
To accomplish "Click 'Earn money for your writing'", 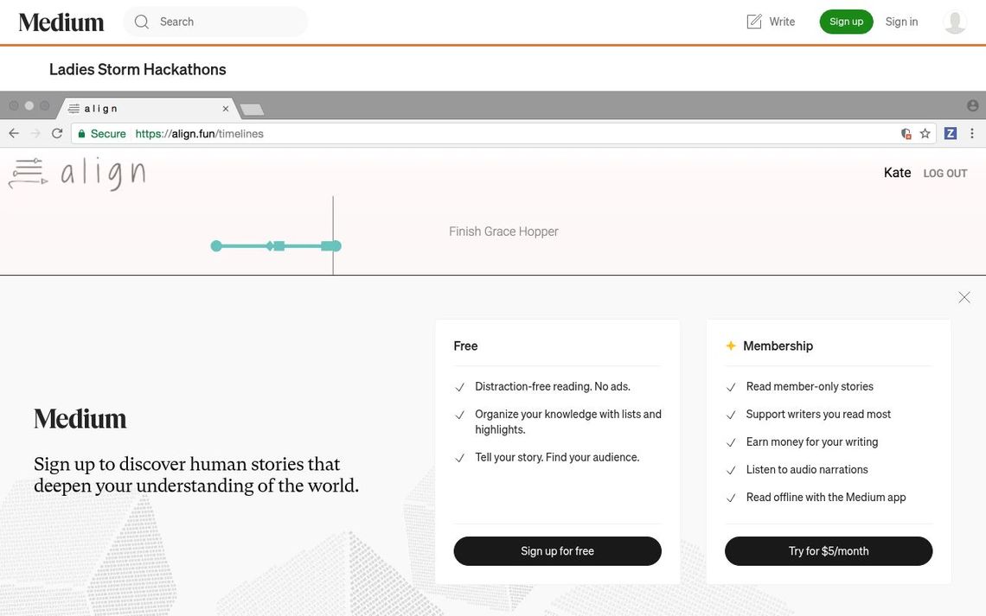I will pos(812,442).
